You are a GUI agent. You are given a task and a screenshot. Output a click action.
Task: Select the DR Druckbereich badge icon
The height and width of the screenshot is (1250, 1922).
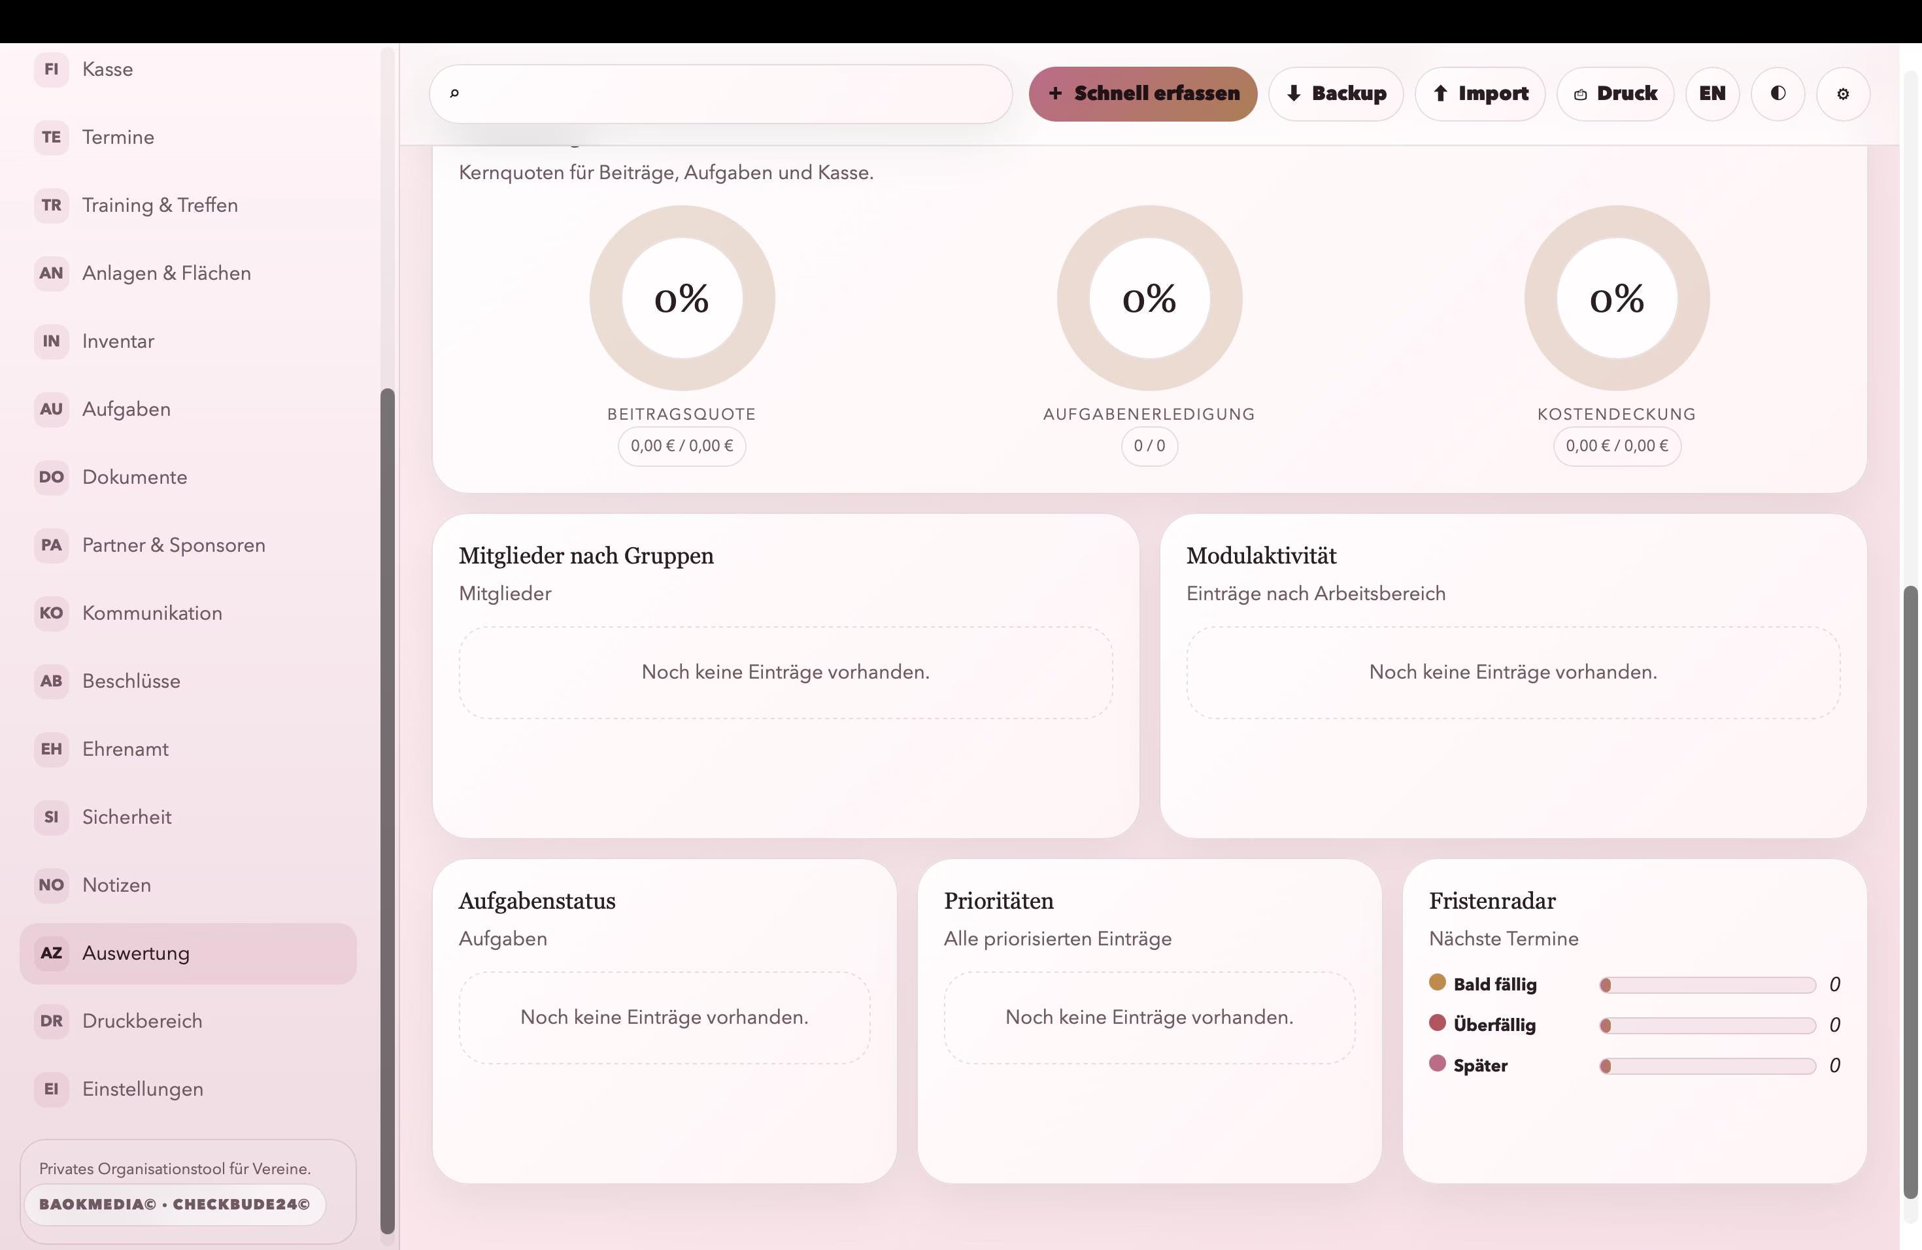(x=51, y=1021)
